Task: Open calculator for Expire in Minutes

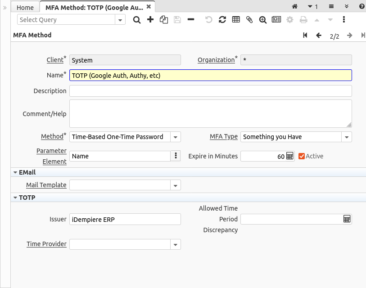Action: (x=290, y=156)
